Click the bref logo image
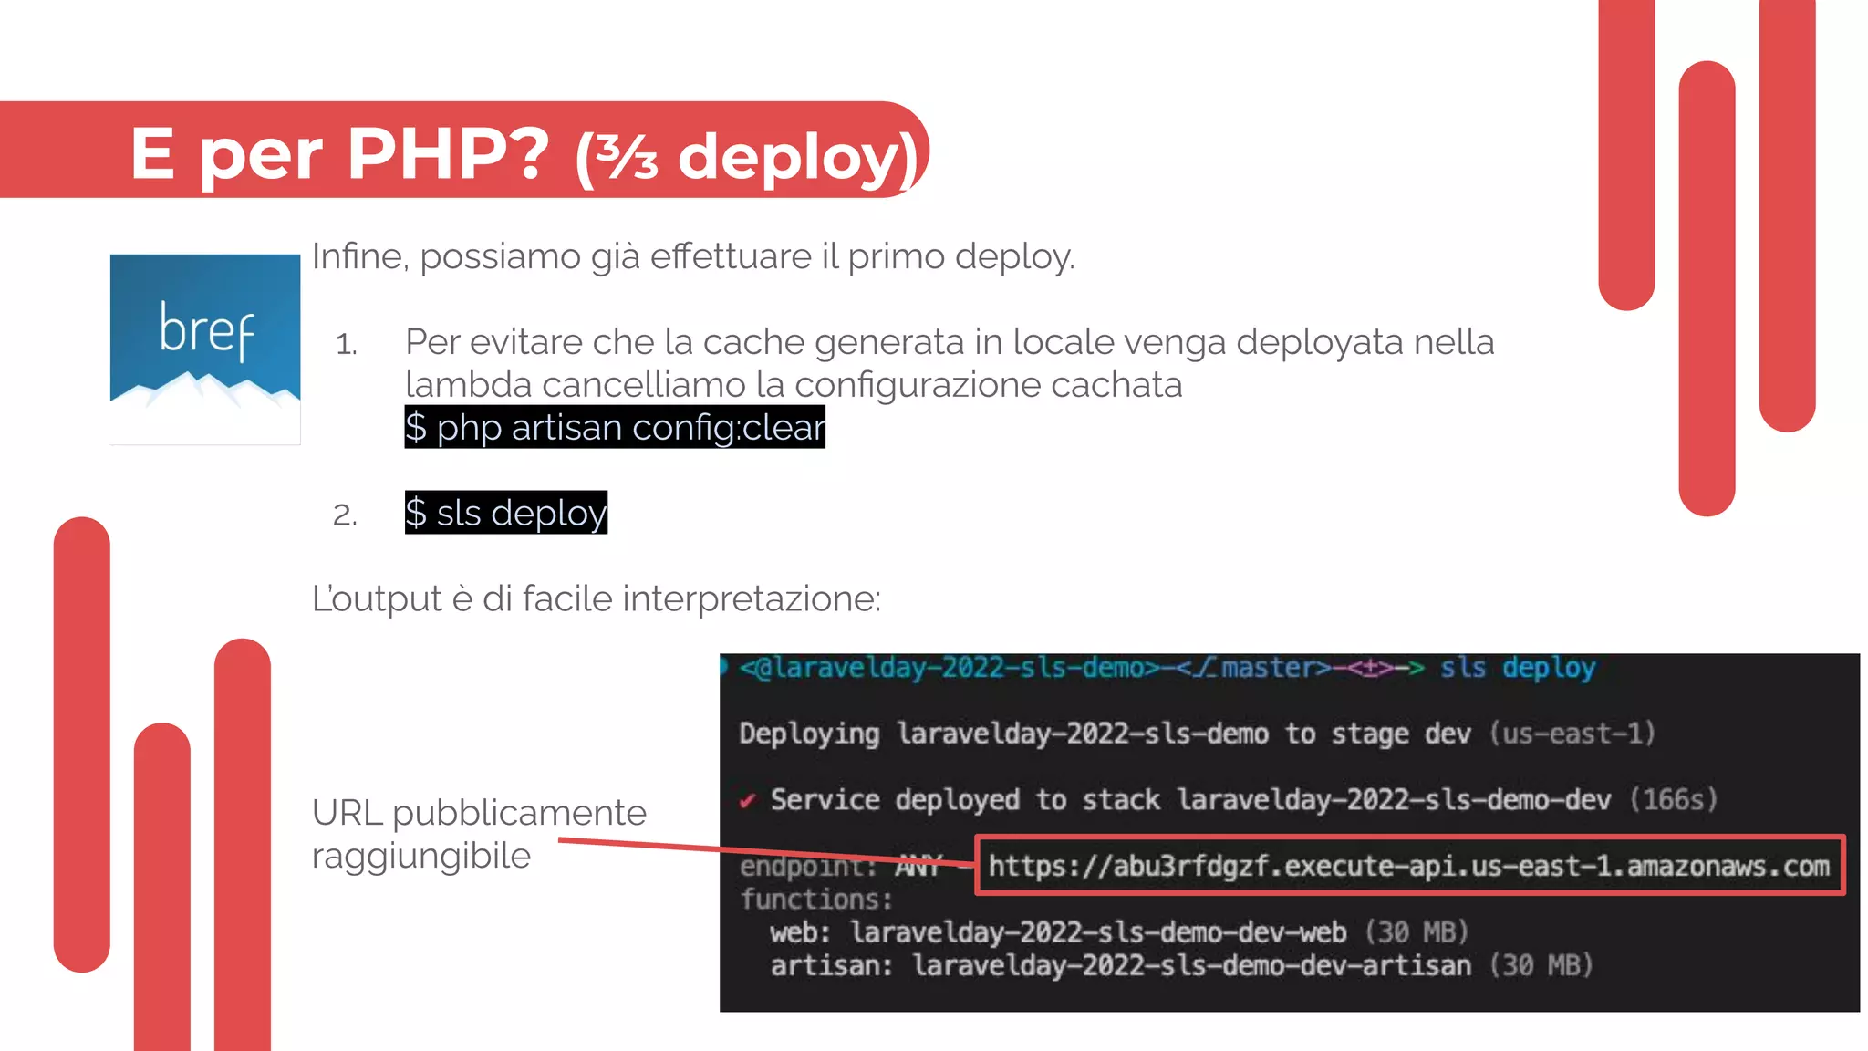This screenshot has height=1051, width=1868. pos(205,349)
